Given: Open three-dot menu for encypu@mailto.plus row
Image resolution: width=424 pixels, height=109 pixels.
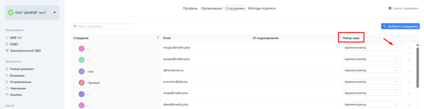Looking at the screenshot, I should 409,48.
